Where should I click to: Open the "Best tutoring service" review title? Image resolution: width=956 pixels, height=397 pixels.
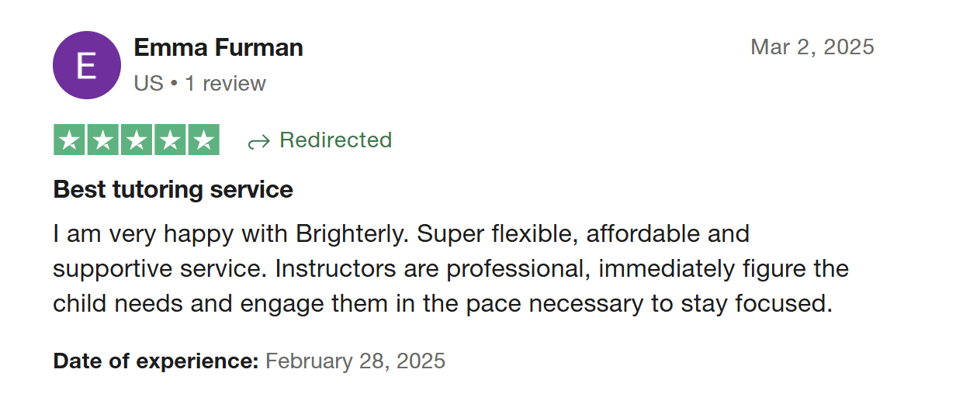click(173, 189)
